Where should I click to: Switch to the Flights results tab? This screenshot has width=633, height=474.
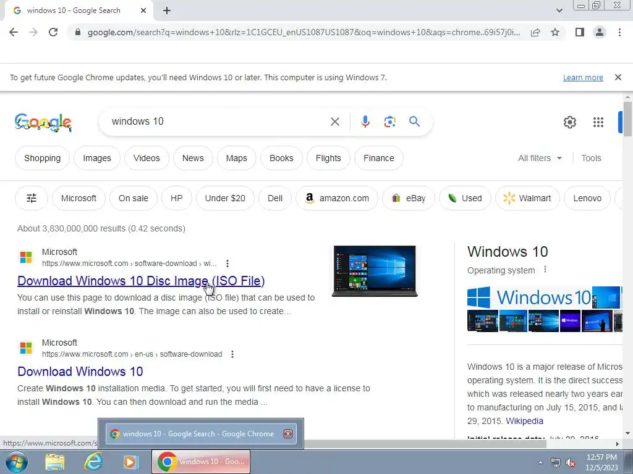click(328, 158)
